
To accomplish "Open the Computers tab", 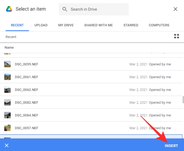I will pyautogui.click(x=159, y=25).
